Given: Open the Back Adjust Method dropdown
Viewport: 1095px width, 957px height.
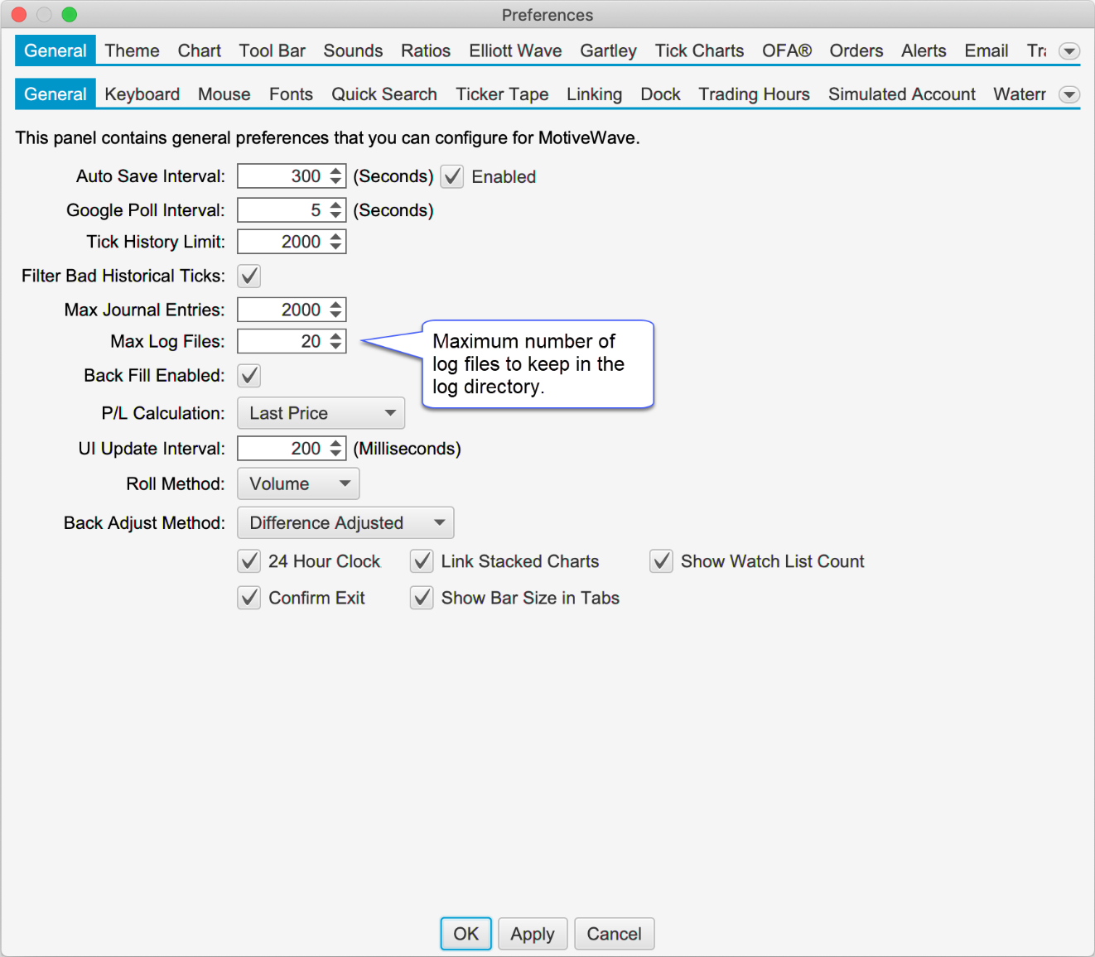Looking at the screenshot, I should (x=345, y=523).
